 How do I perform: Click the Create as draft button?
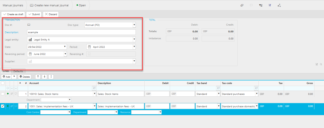coord(13,14)
